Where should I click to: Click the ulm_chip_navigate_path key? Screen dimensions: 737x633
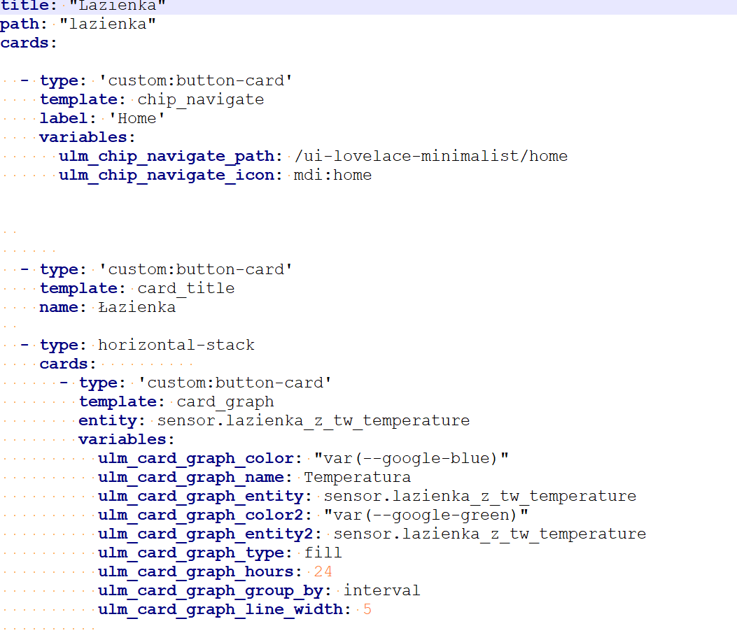click(x=167, y=156)
